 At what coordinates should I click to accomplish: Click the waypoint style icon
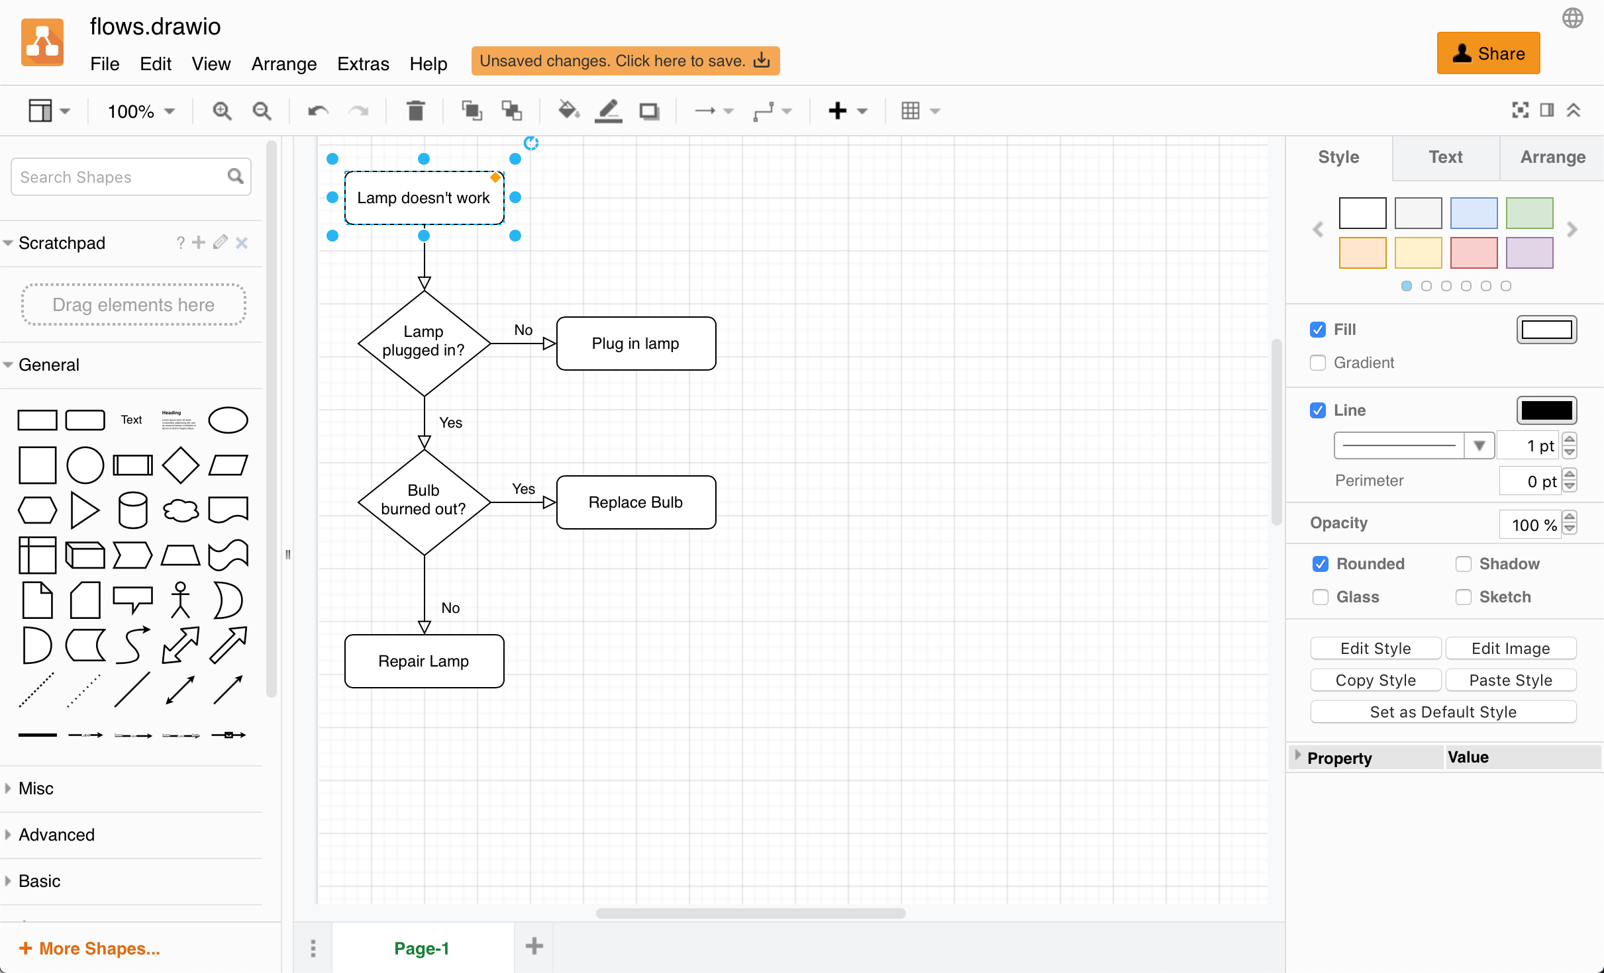763,111
